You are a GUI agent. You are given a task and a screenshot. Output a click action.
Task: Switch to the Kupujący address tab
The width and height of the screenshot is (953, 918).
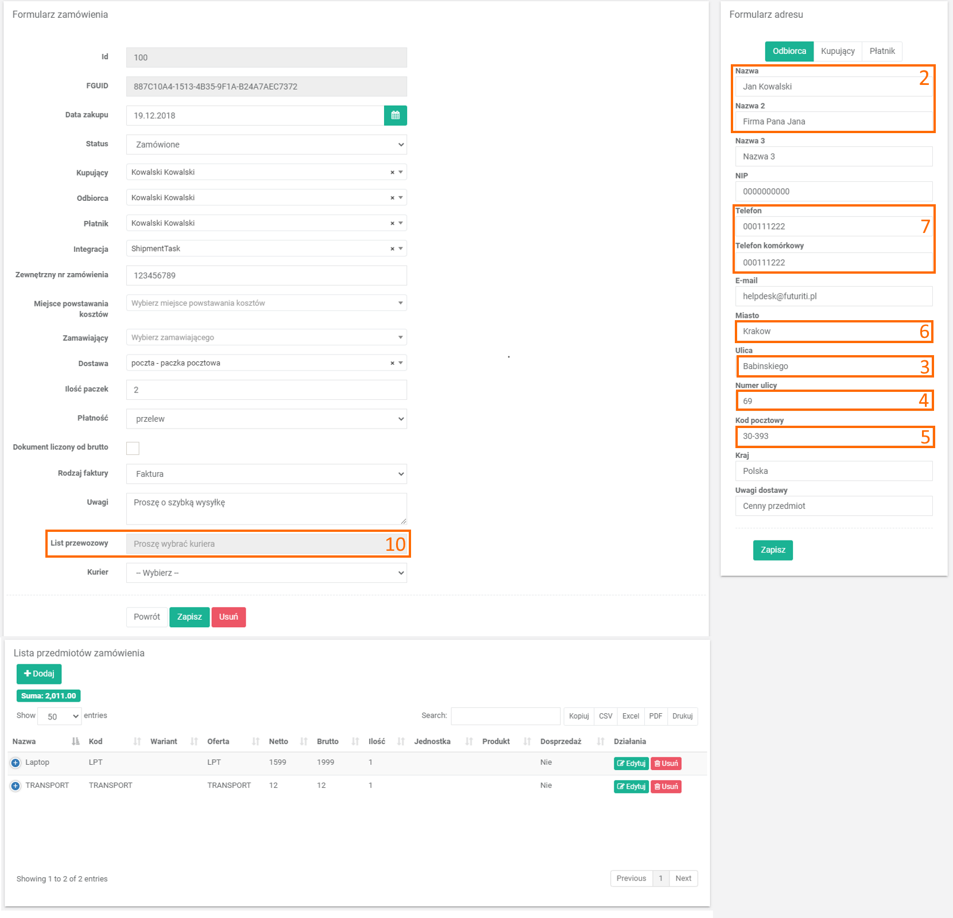pos(837,51)
